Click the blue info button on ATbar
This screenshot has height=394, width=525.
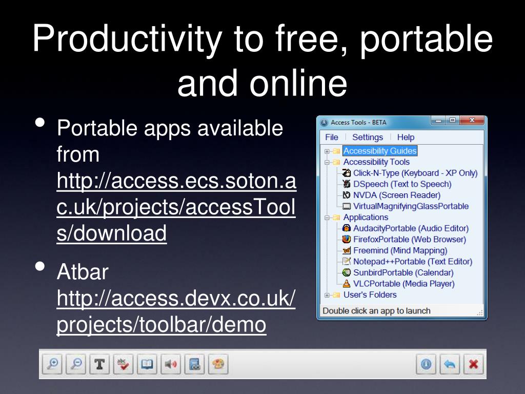point(426,364)
